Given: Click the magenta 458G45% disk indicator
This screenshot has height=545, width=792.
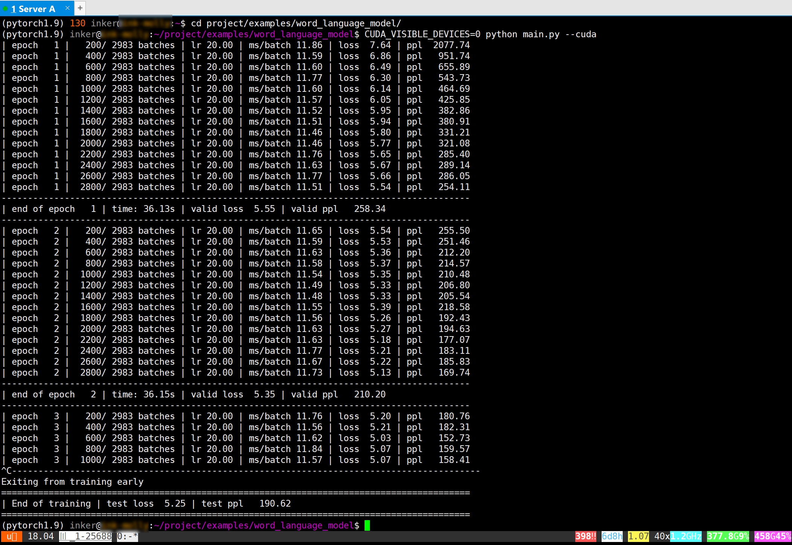Looking at the screenshot, I should (772, 536).
